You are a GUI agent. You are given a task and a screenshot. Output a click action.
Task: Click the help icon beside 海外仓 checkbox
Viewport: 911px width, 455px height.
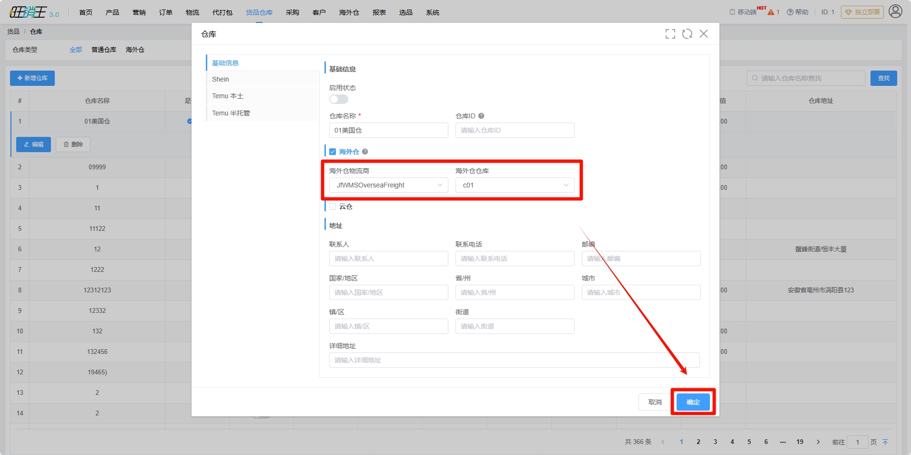tap(365, 152)
